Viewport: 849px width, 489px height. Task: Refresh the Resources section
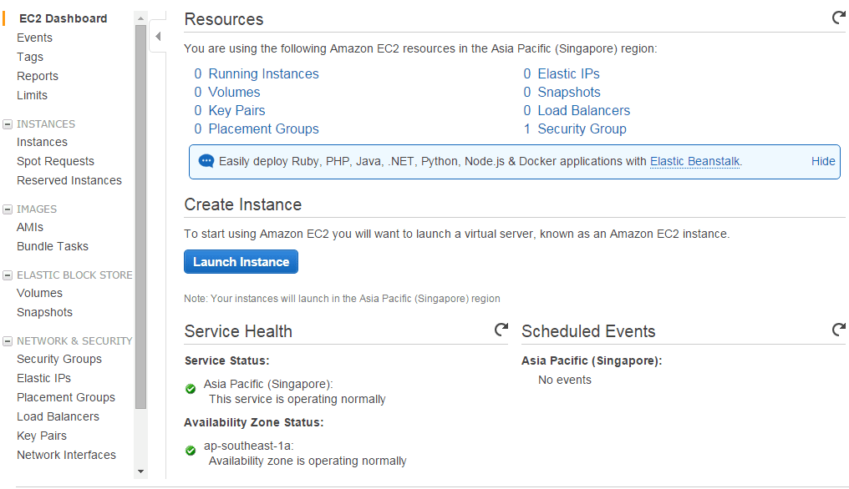pos(838,18)
